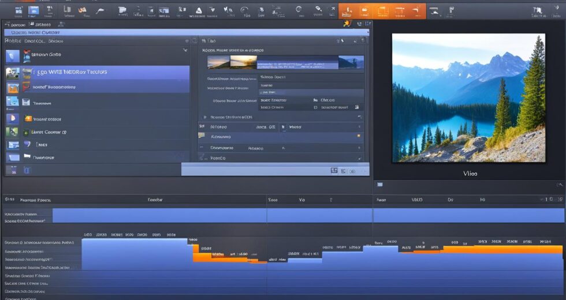Click the magnifier icon in top toolbar

[318, 9]
